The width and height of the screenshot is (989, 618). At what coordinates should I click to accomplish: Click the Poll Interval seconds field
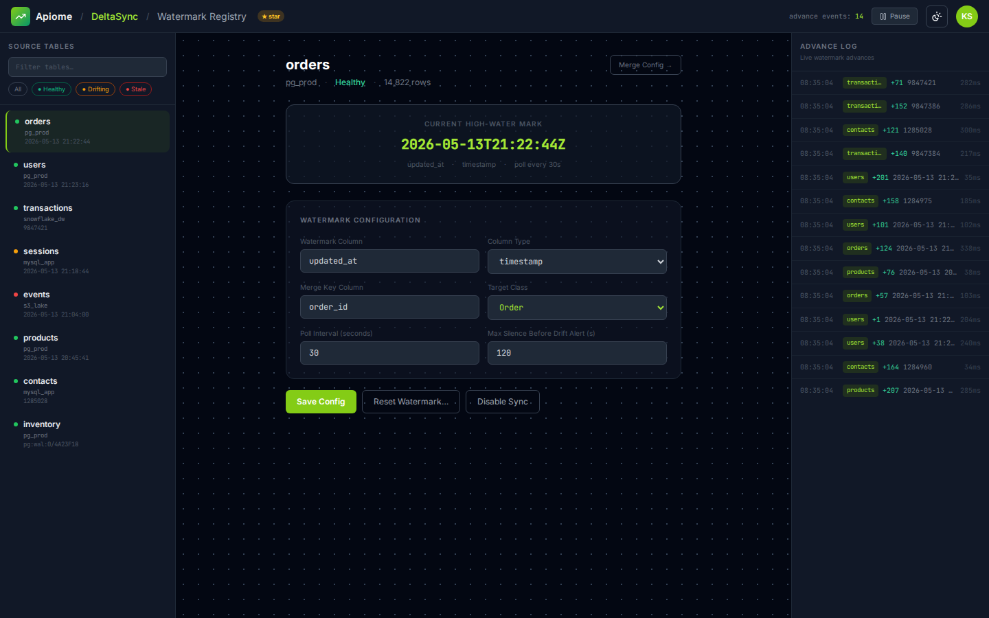389,353
